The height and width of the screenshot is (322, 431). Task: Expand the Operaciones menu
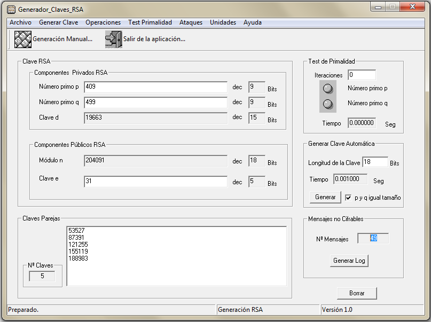tap(103, 22)
